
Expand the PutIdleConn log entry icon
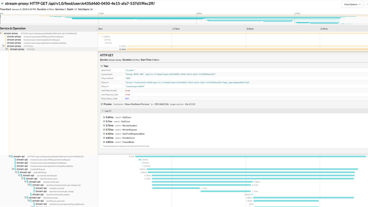pos(104,138)
